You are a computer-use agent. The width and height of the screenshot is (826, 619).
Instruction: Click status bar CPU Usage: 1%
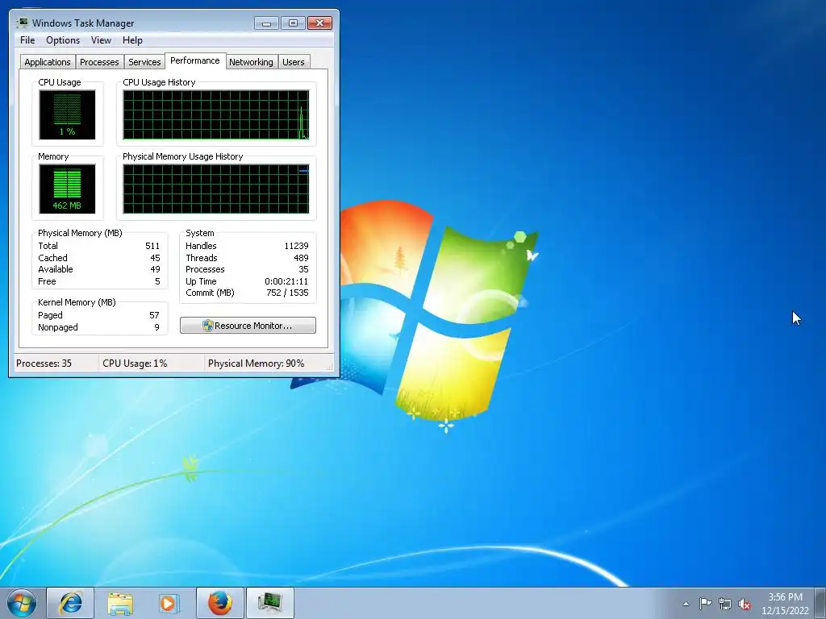(135, 364)
